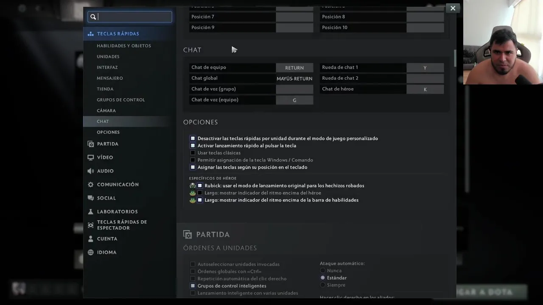Enable 'Permitir asignación de la tecla Windows' checkbox
Image resolution: width=543 pixels, height=305 pixels.
pyautogui.click(x=193, y=160)
